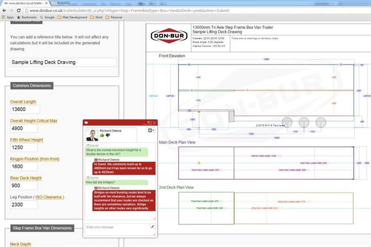371x247 pixels.
Task: Open the Neck Depth link
Action: pos(20,244)
